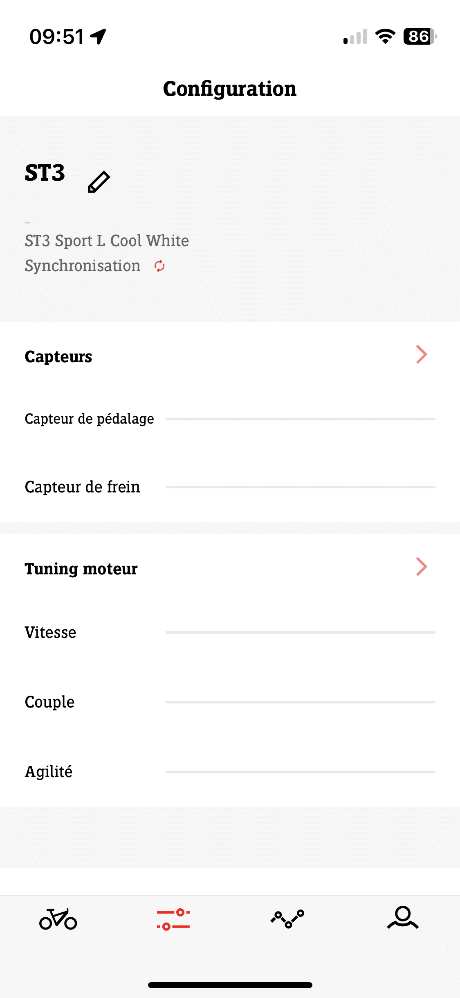This screenshot has width=460, height=998.
Task: Select the configuration sliders tab icon
Action: point(173,919)
